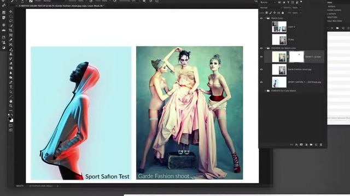Hide the FASHION for Match color group

pos(261,48)
